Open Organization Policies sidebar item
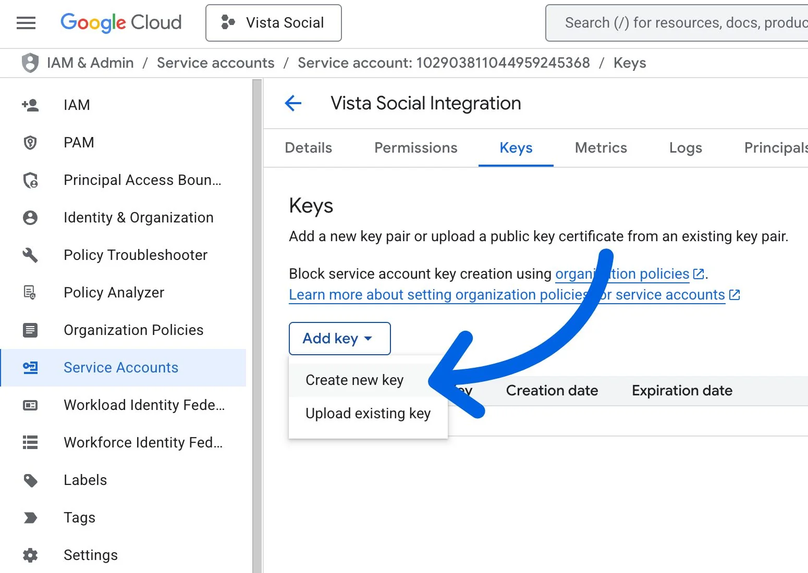Image resolution: width=808 pixels, height=573 pixels. 123,330
